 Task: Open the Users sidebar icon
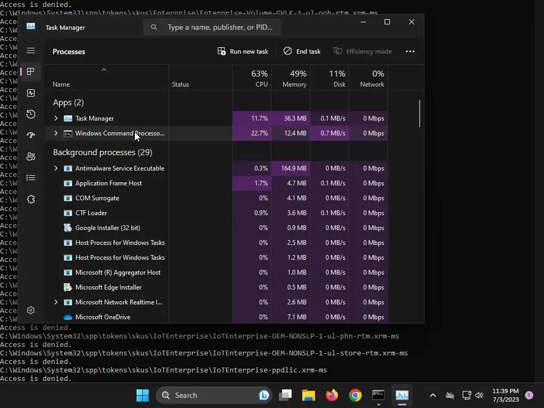pyautogui.click(x=31, y=157)
